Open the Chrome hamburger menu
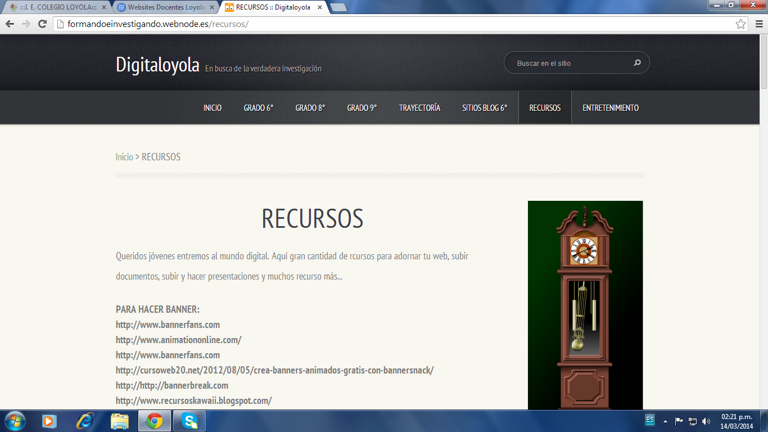This screenshot has height=432, width=768. point(758,24)
